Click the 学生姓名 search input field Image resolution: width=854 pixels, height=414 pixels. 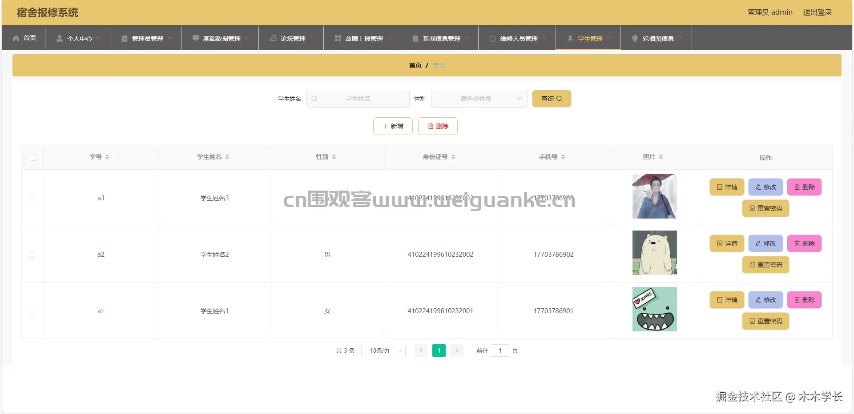358,99
